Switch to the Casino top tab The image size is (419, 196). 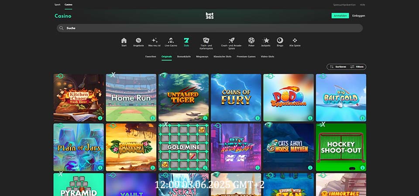(69, 4)
